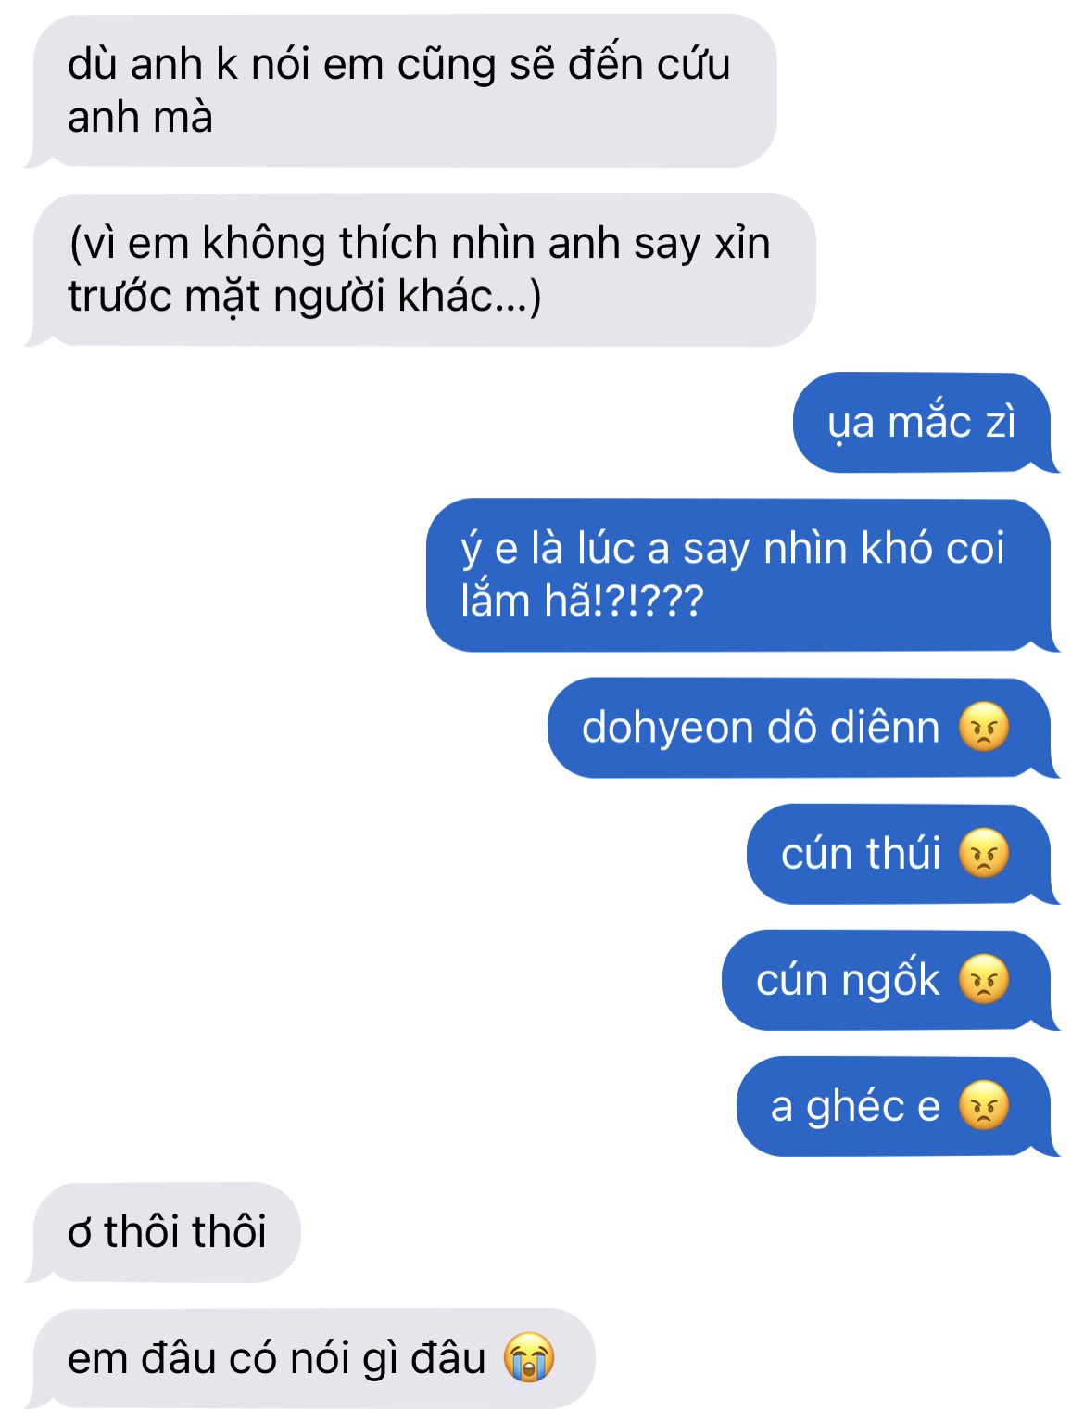Tap the 'ý e là lúc a say' bubble

tap(741, 575)
